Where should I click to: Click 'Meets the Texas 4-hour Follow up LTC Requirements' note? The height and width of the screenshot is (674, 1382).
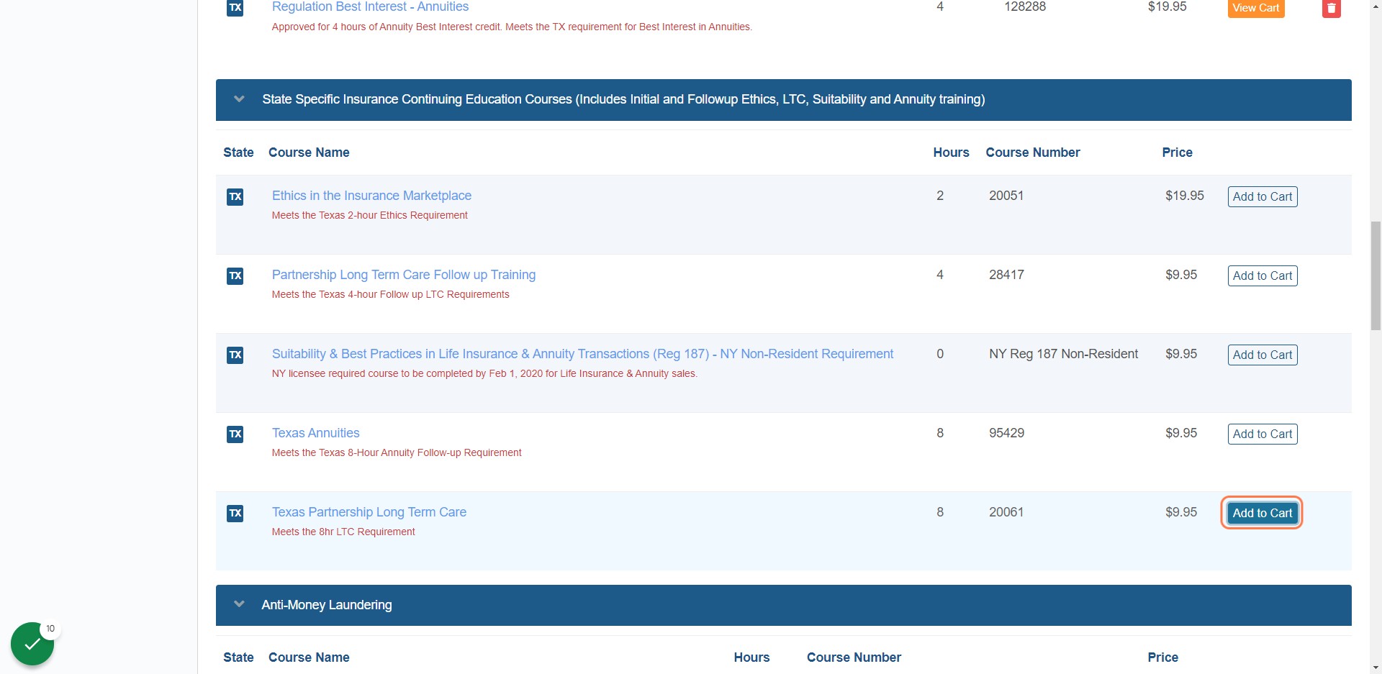click(390, 294)
